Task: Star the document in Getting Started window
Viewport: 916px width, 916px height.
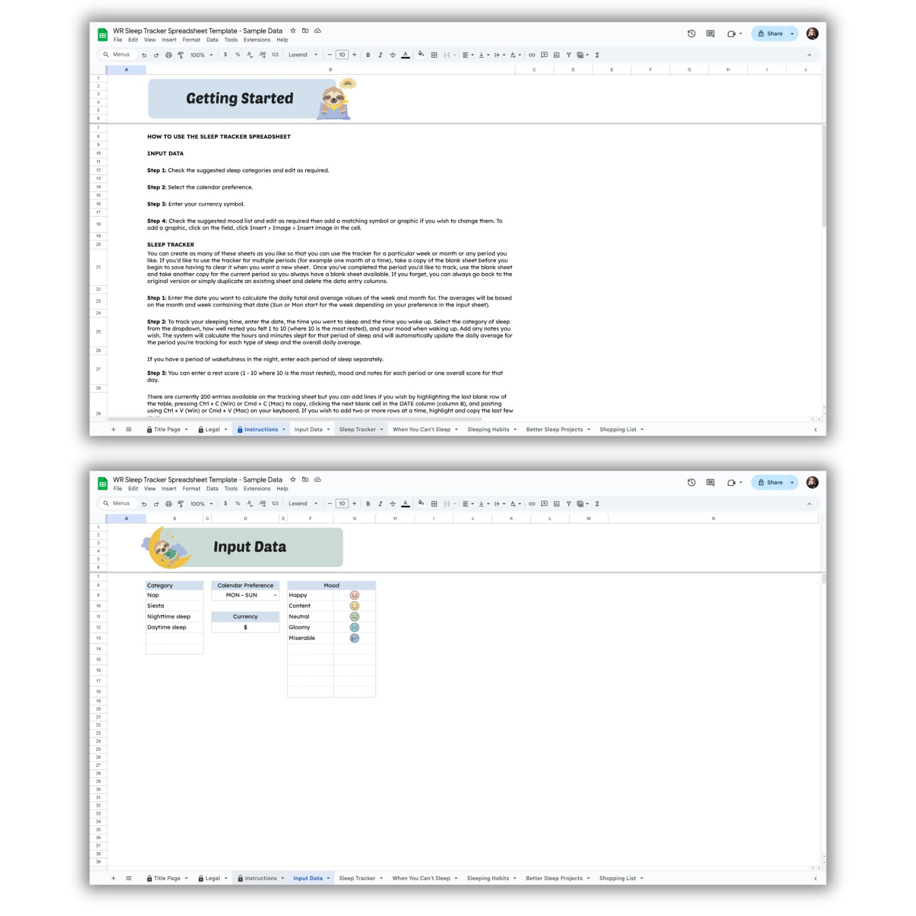Action: point(293,31)
